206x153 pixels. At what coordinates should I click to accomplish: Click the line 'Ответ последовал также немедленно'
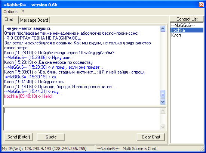coord(71,33)
